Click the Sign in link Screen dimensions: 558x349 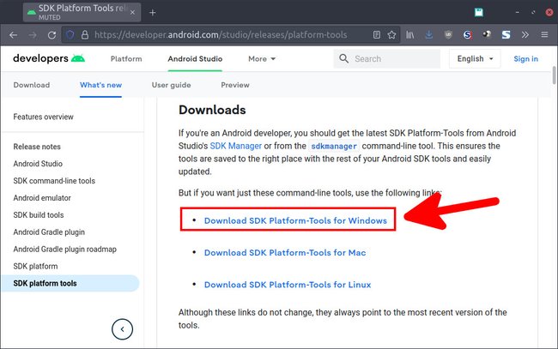pos(525,58)
